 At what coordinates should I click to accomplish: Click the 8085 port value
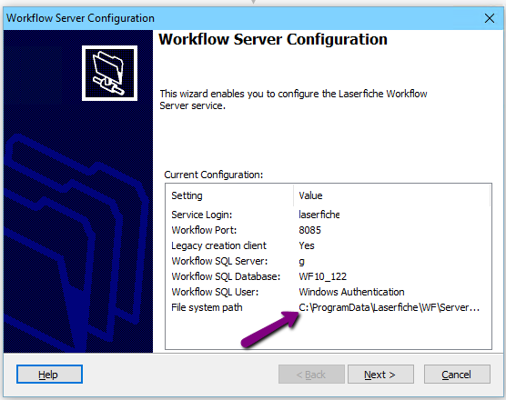[x=309, y=230]
